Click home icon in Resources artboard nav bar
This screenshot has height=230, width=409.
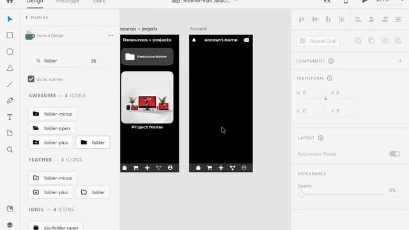[x=125, y=167]
